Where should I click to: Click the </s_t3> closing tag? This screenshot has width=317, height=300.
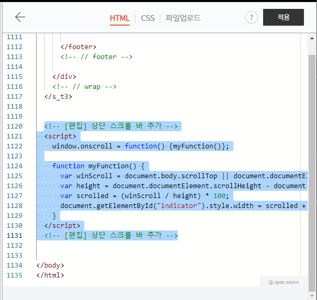tap(58, 96)
